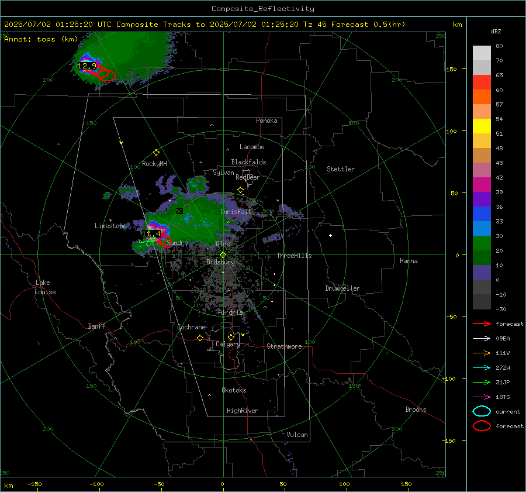The image size is (526, 492).
Task: Click red forecast ellipse next to Sundre
Action: coord(164,241)
